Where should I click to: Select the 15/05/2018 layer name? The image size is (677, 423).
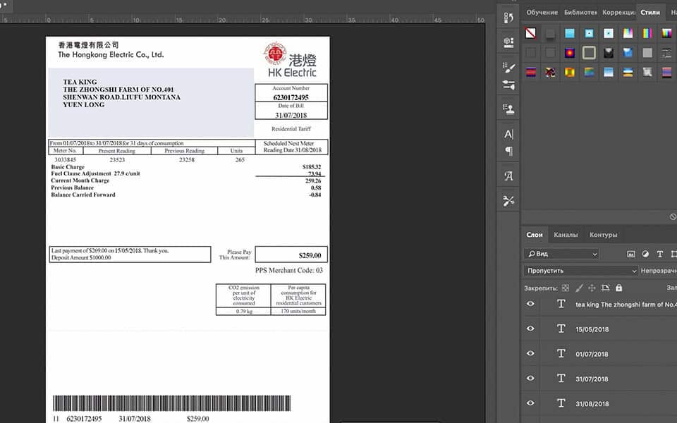[592, 329]
